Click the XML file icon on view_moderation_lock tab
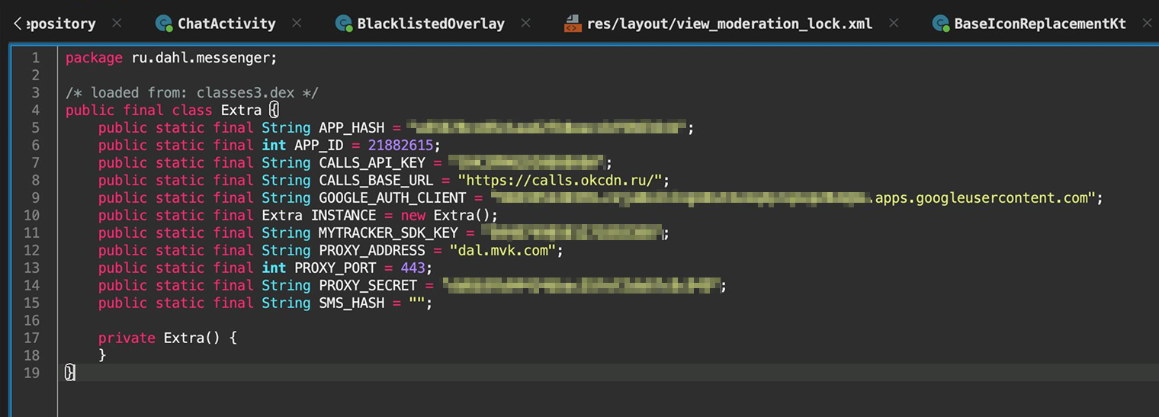Screen dimensions: 1159x417 pos(573,24)
